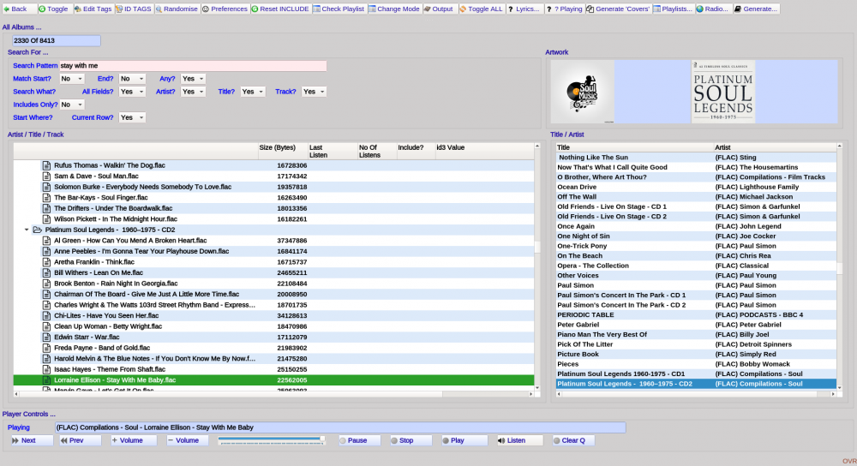Click the Toggle ALL button
The image size is (857, 466).
(x=482, y=9)
